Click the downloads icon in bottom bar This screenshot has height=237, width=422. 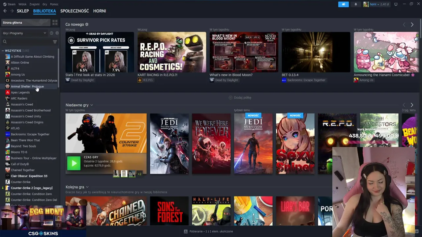point(186,231)
